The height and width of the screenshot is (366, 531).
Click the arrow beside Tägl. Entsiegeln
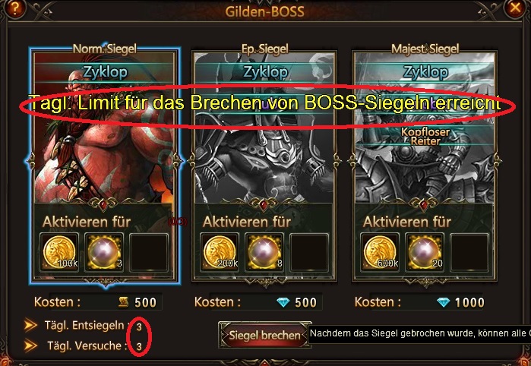(x=30, y=325)
